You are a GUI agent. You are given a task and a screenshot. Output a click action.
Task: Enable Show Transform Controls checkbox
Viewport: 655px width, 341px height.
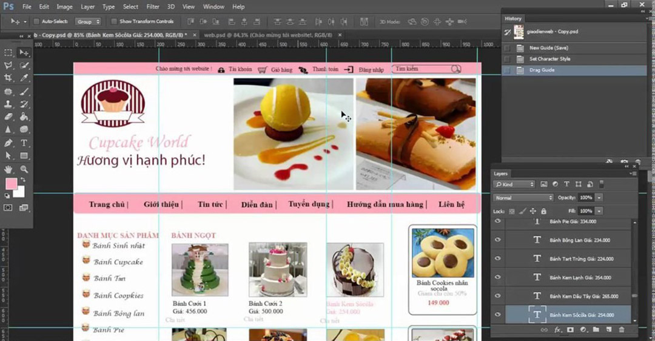(113, 21)
